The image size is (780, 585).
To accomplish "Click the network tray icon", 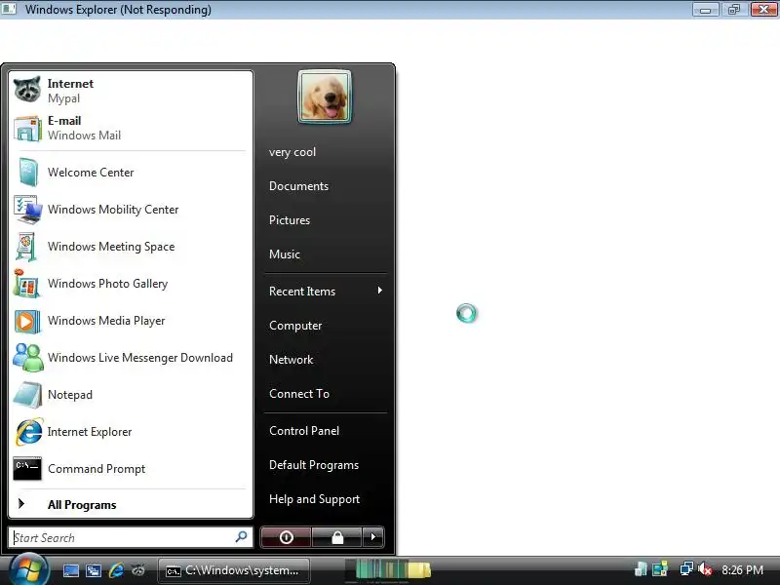I will (x=686, y=568).
